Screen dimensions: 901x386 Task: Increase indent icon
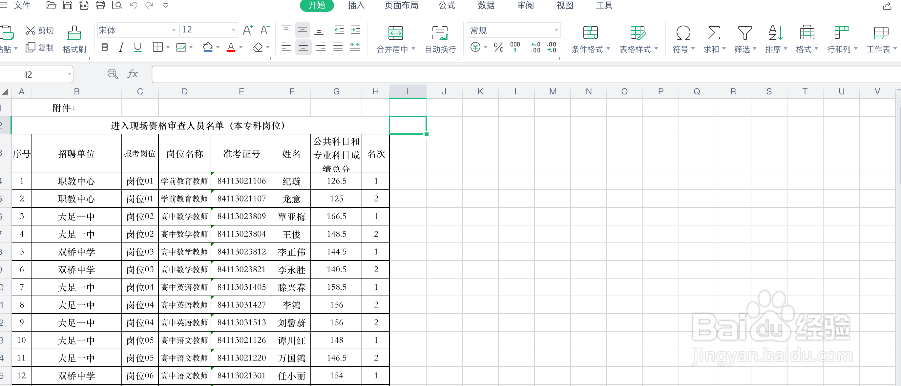(x=356, y=30)
